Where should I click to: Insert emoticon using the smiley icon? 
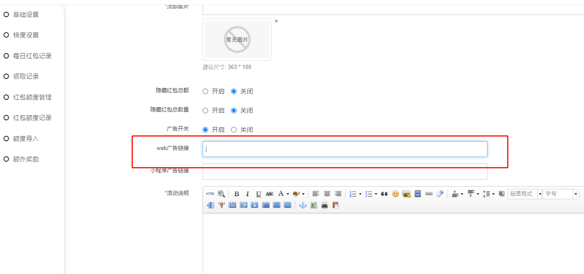click(x=395, y=194)
